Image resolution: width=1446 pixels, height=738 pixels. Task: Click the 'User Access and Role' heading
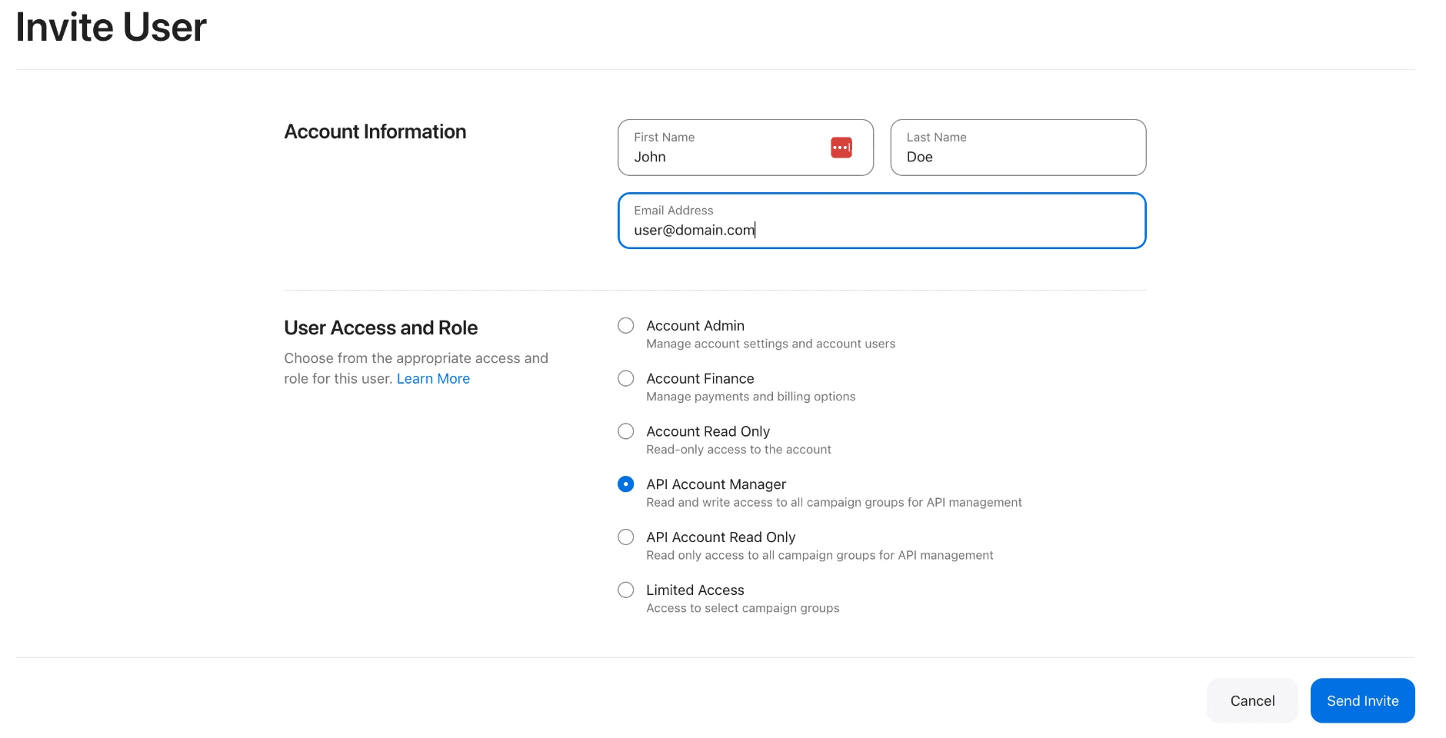[381, 328]
